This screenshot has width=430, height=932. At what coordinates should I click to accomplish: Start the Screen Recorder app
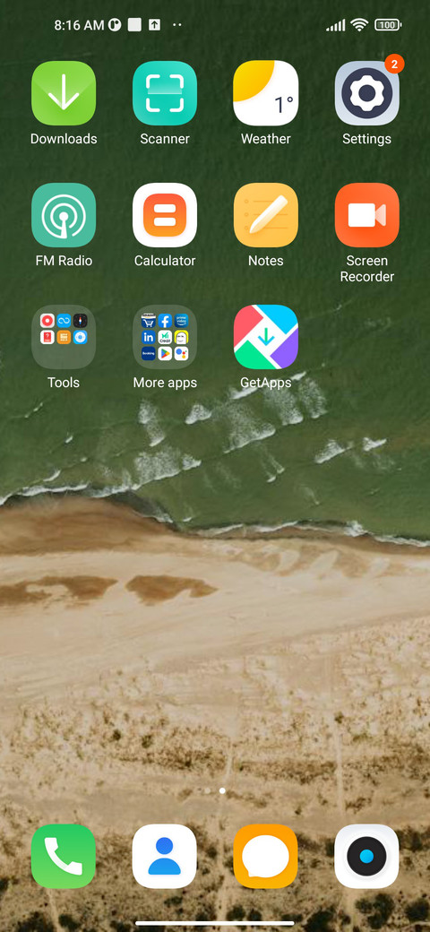pos(367,215)
